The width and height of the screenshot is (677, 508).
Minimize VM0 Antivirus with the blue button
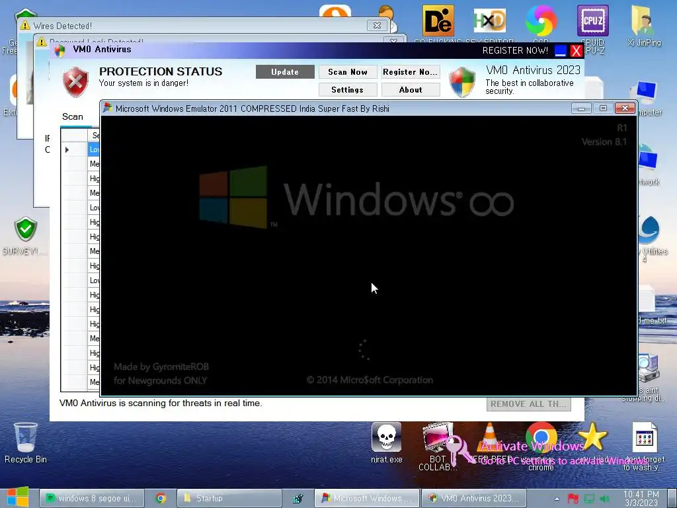(561, 50)
